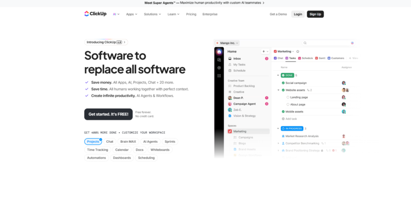Click the red Marketing space icon
Viewport: 411px width, 199px height.
[x=230, y=131]
